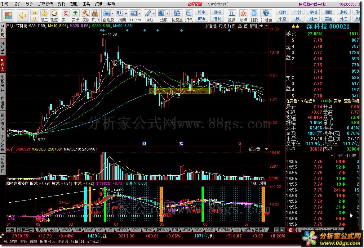Toggle the 均线 moving average display

click(x=222, y=26)
